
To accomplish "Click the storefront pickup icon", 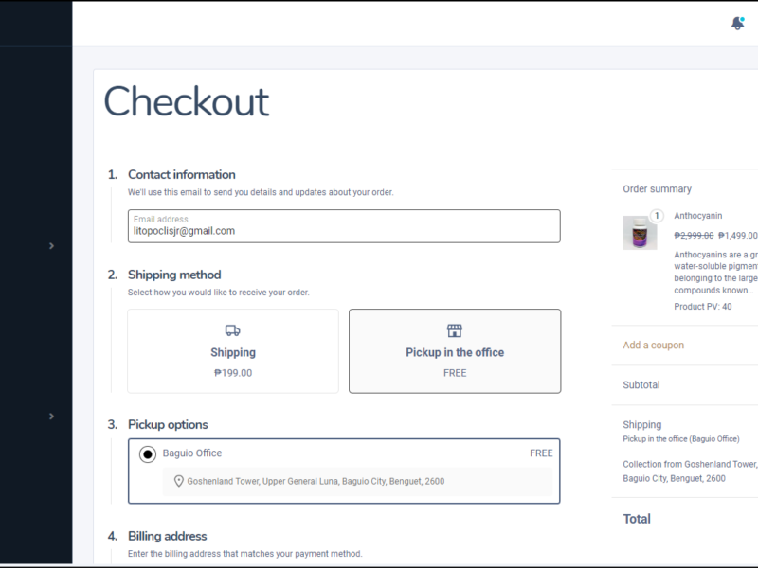I will (x=455, y=330).
